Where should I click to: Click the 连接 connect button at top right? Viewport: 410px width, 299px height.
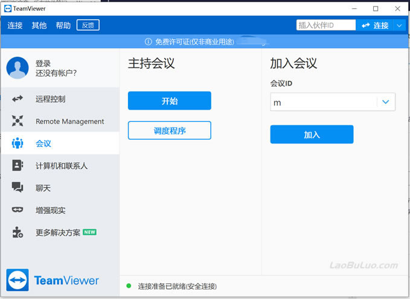coord(375,25)
